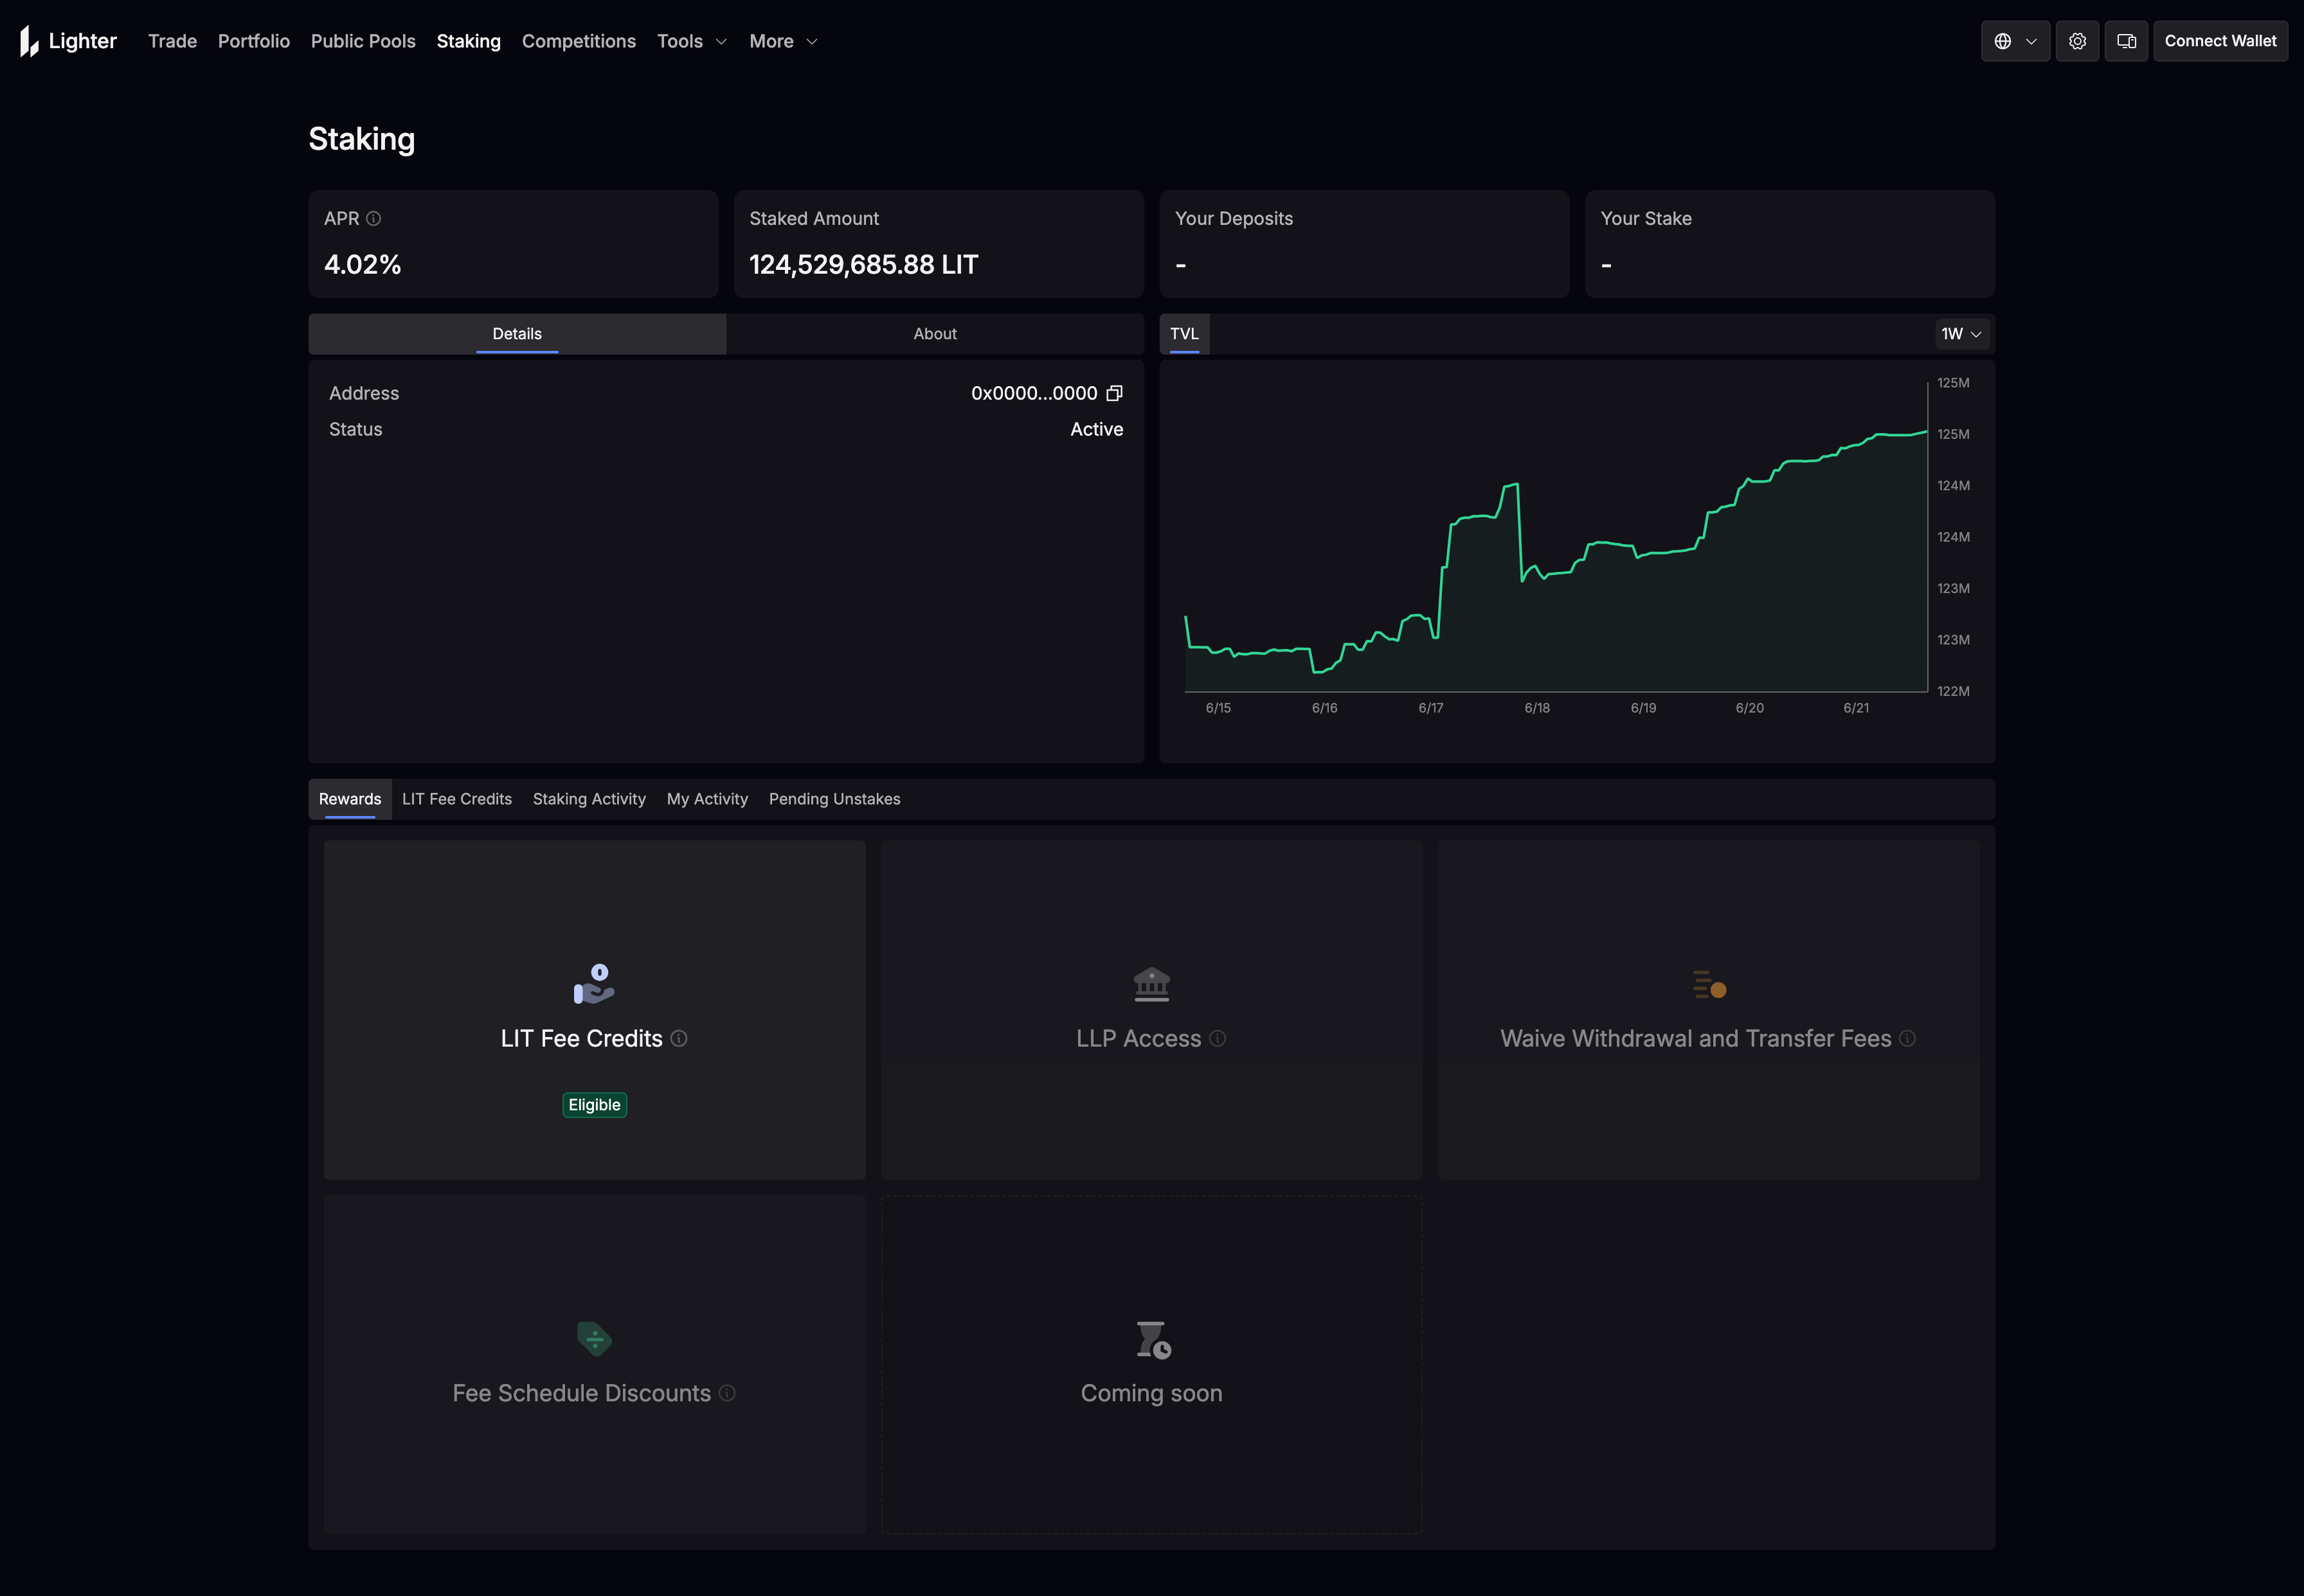Screen dimensions: 2304x1596
Task: Open the 1W timeframe dropdown
Action: (1961, 334)
